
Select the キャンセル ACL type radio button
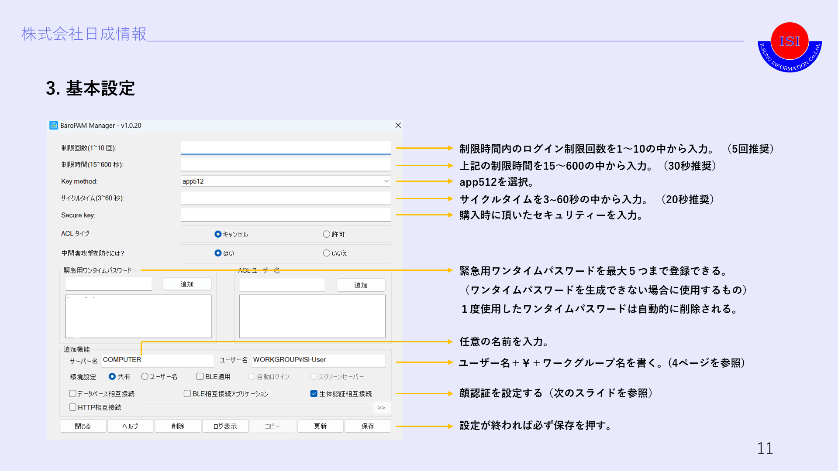[218, 234]
